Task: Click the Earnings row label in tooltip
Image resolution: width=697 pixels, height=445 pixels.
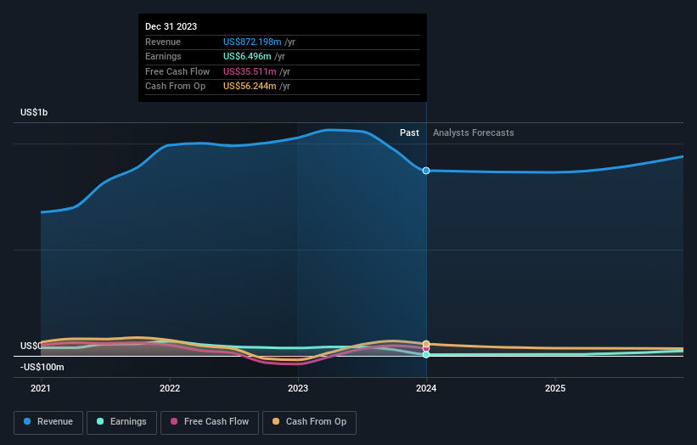Action: pos(163,56)
